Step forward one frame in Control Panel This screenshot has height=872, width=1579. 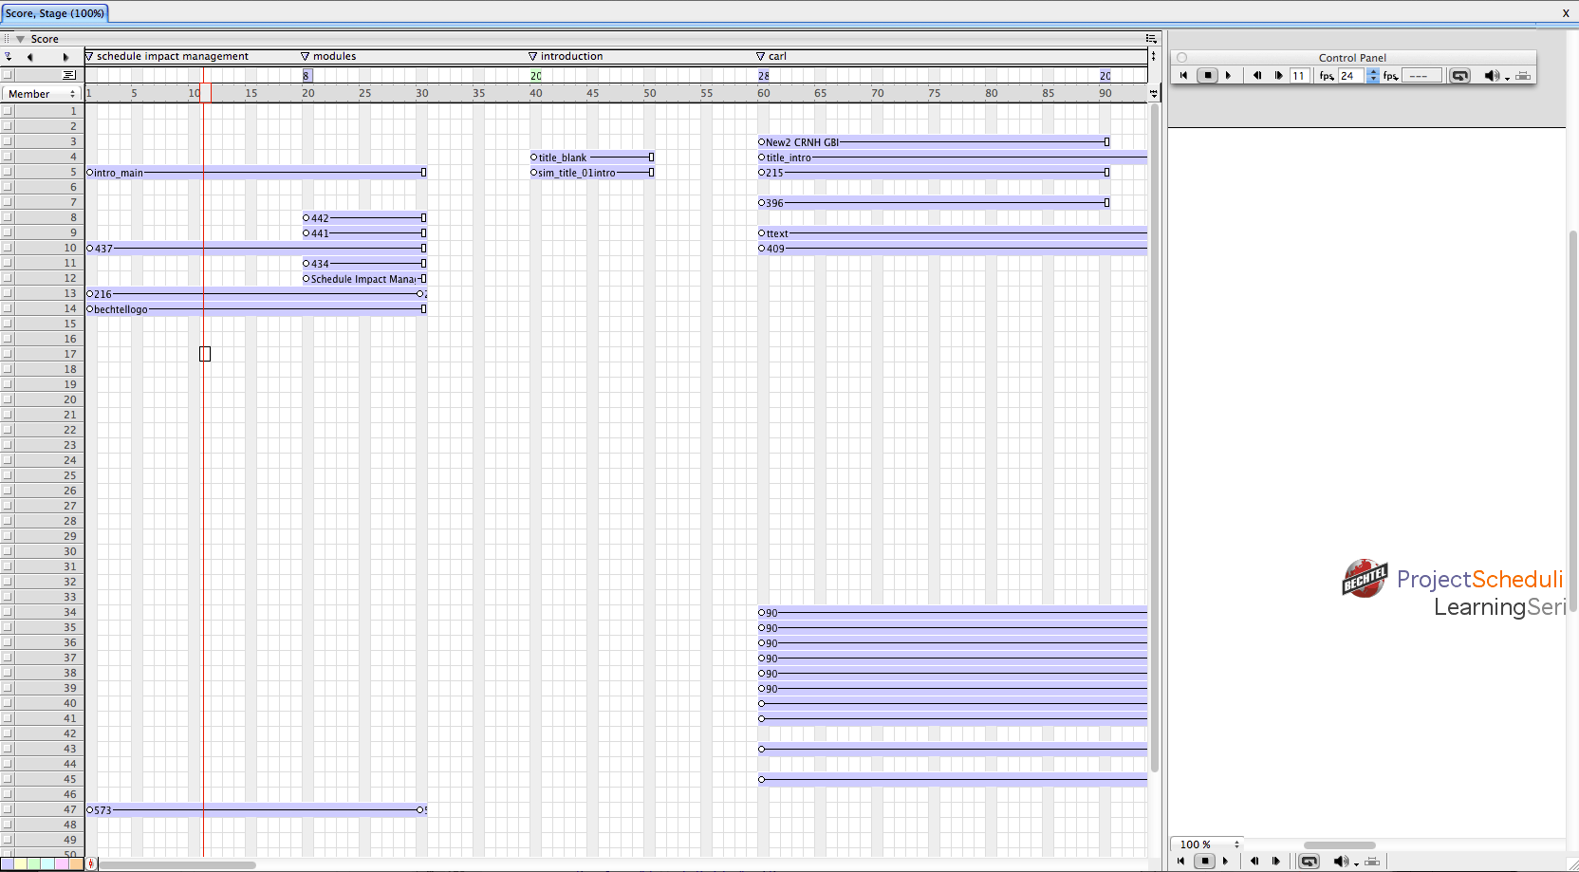pyautogui.click(x=1278, y=76)
